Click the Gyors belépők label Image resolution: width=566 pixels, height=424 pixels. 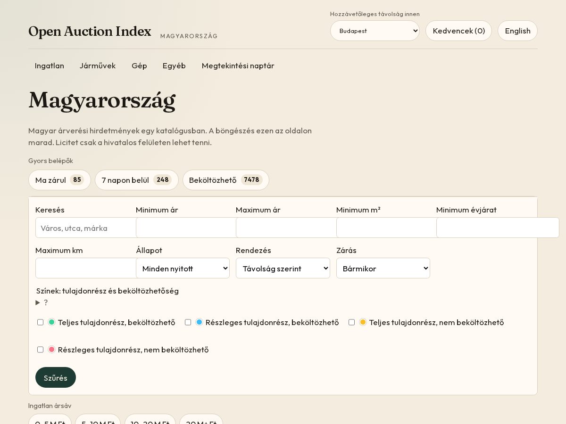click(x=50, y=161)
